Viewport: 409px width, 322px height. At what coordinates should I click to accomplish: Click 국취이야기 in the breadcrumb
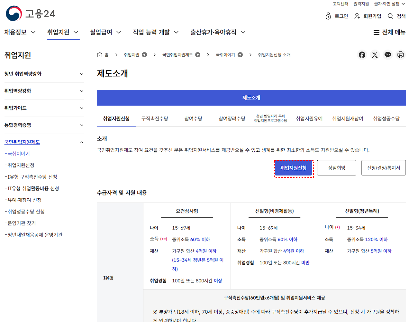pyautogui.click(x=225, y=55)
